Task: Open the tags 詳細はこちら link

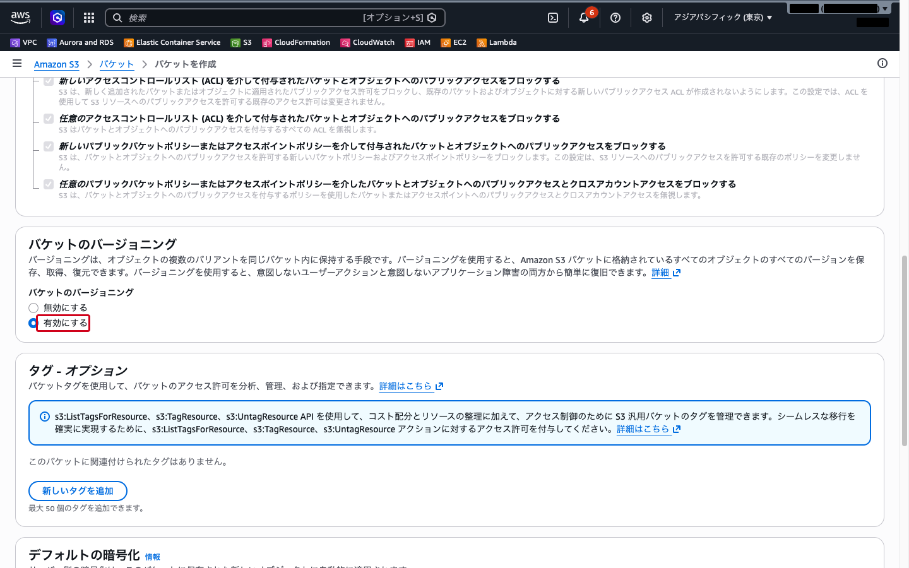Action: pyautogui.click(x=411, y=386)
